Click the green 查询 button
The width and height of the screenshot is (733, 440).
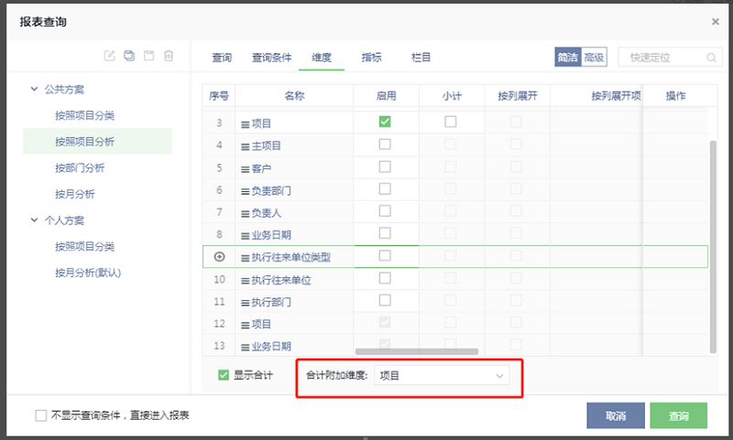678,415
